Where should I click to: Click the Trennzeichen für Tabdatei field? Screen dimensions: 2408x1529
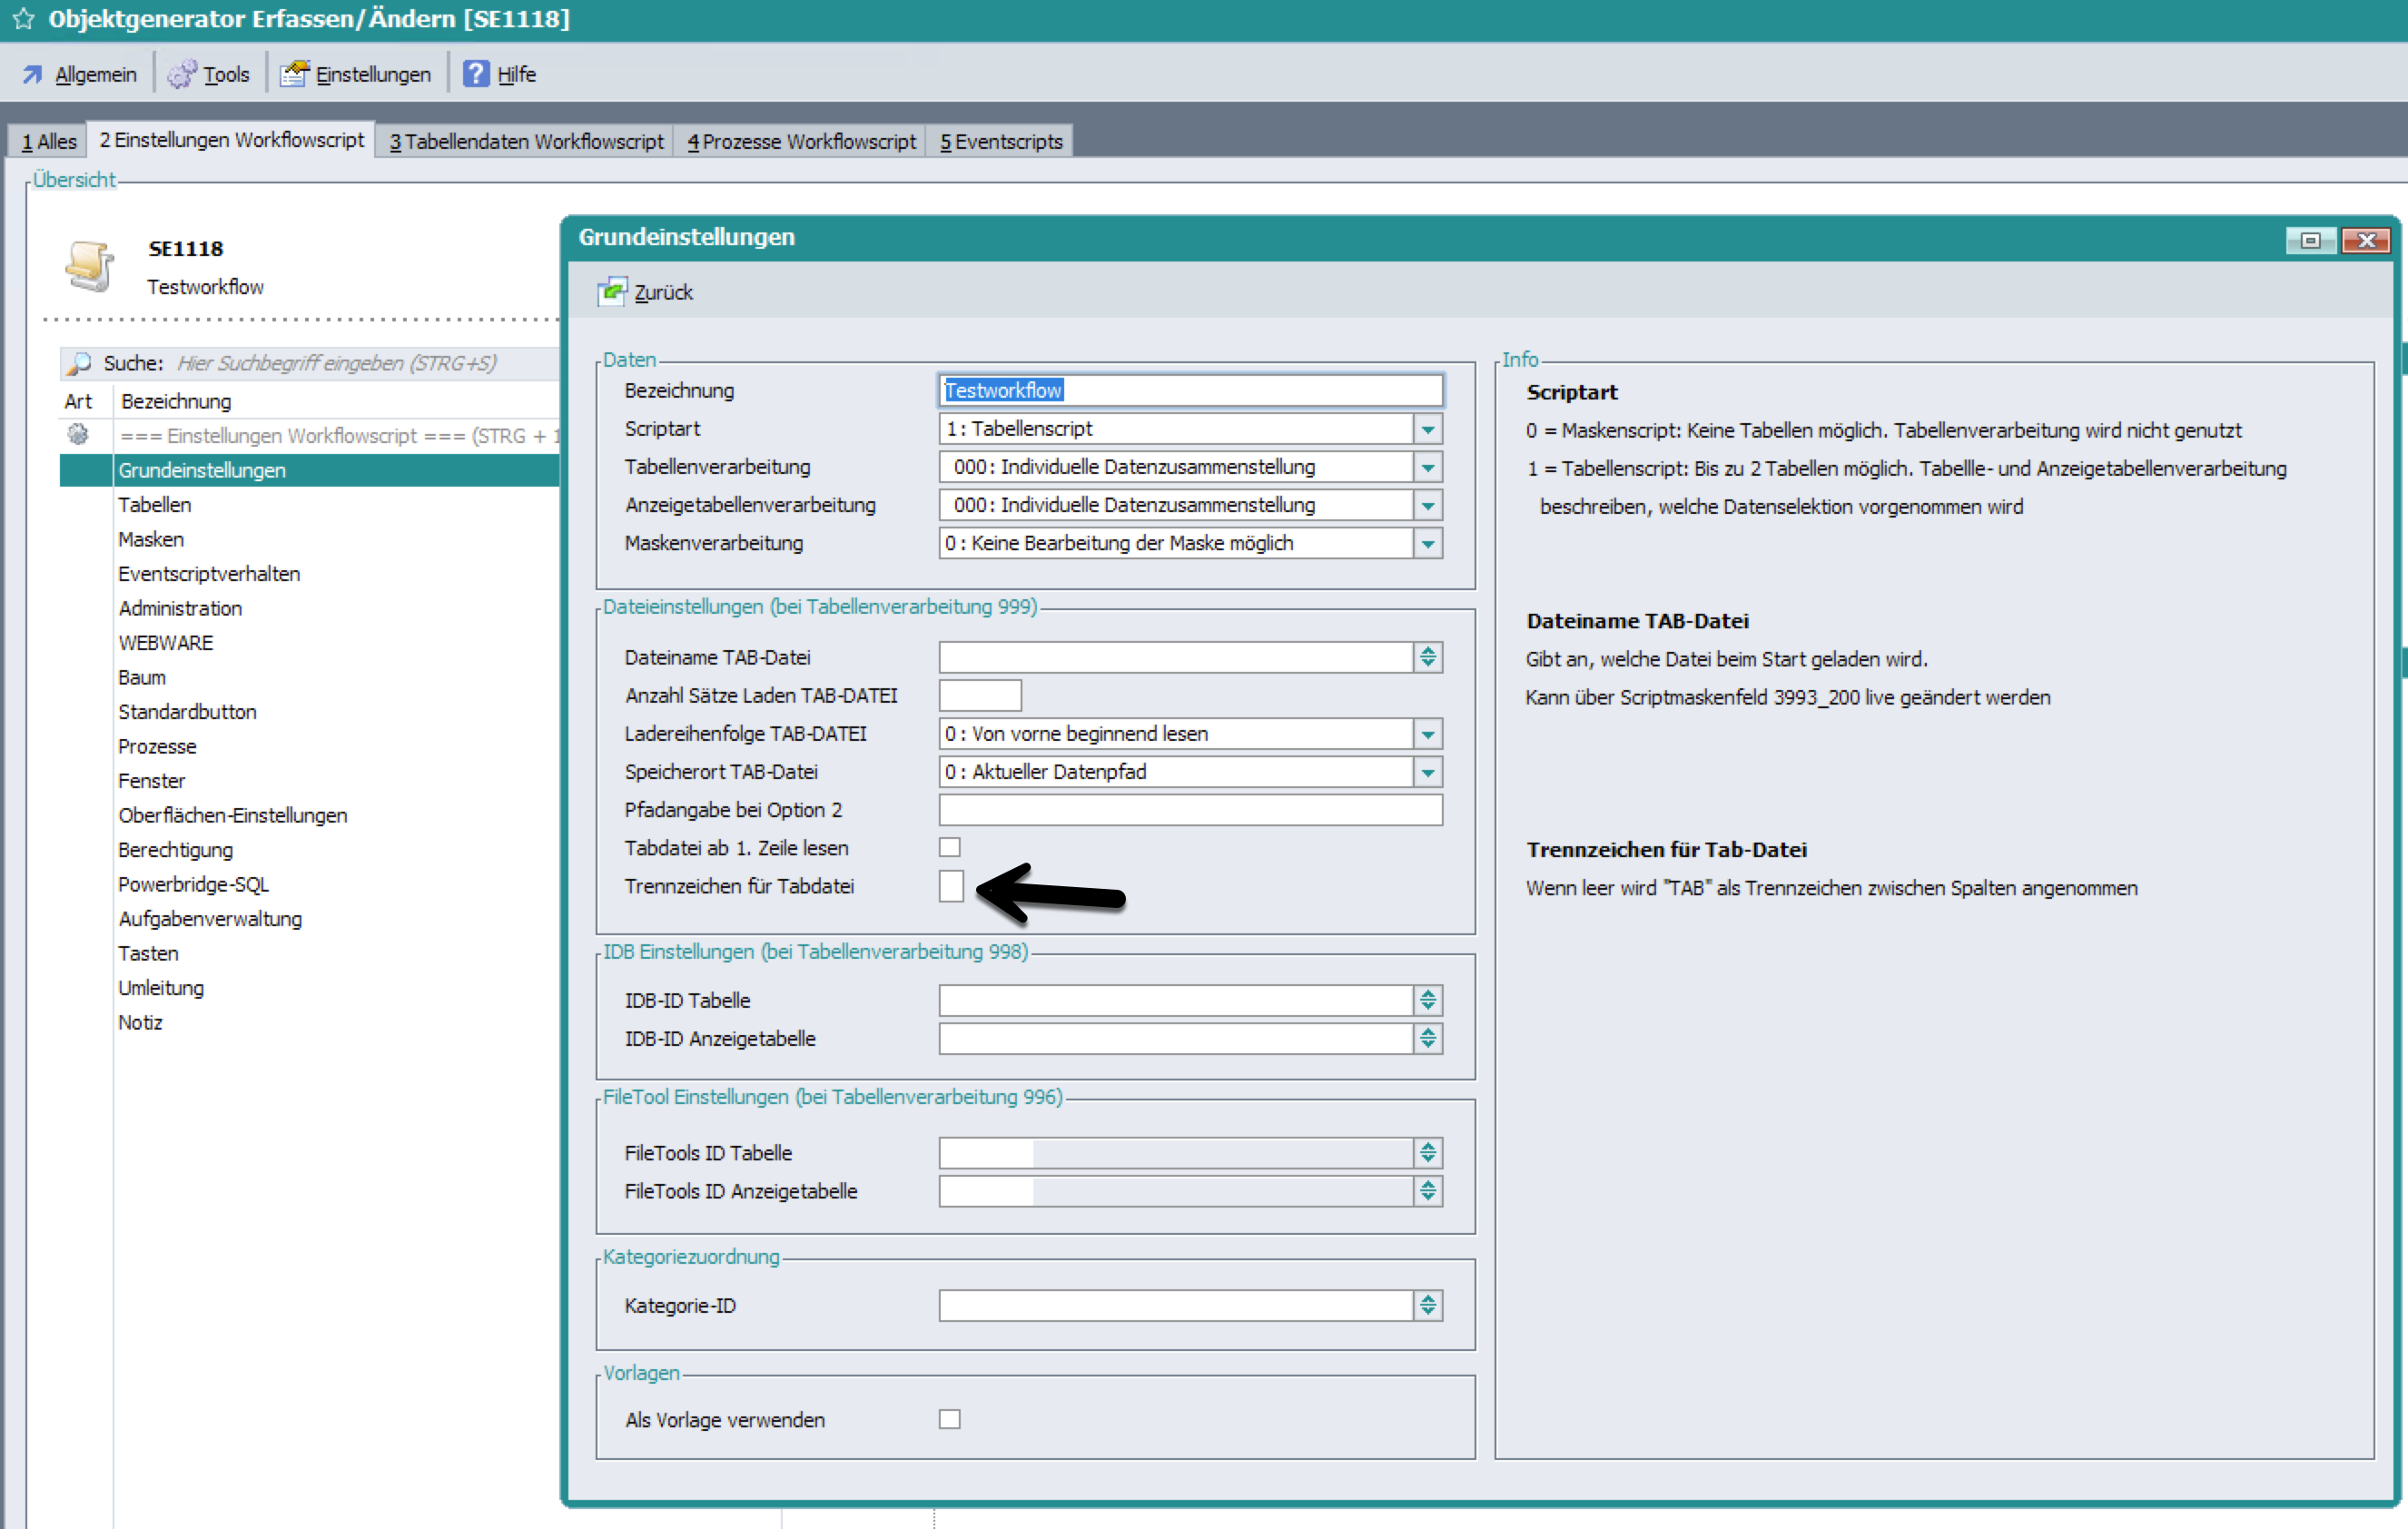pyautogui.click(x=951, y=886)
